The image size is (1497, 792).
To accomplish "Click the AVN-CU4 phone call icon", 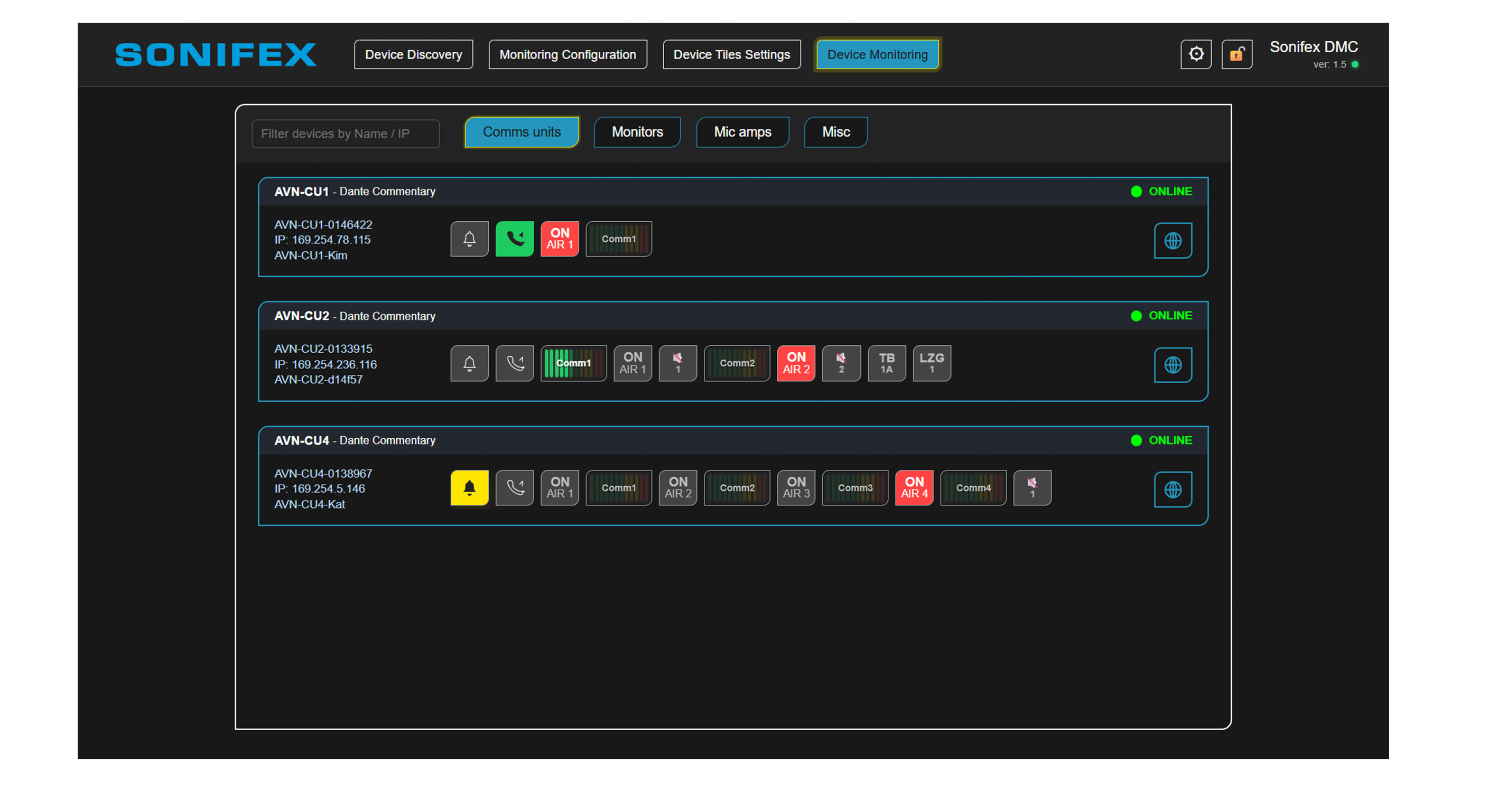I will tap(515, 488).
